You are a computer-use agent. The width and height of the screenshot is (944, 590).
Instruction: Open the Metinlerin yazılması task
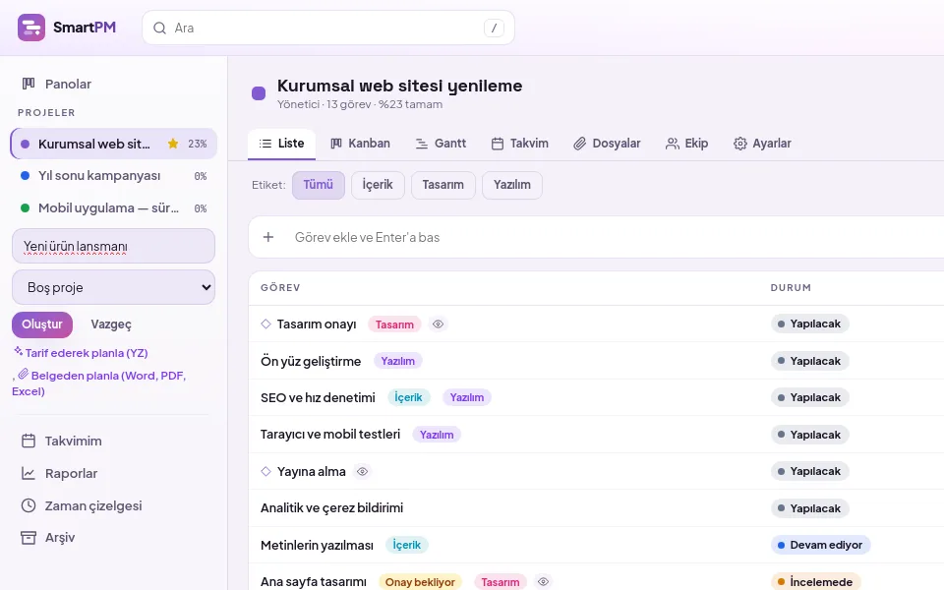tap(317, 546)
